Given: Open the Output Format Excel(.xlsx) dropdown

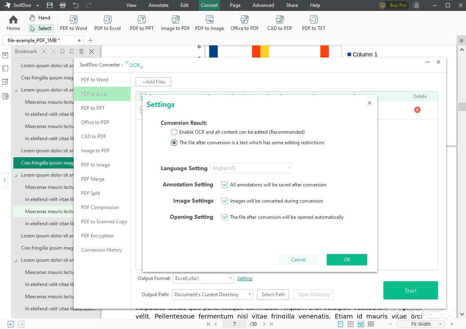Looking at the screenshot, I should [x=203, y=278].
